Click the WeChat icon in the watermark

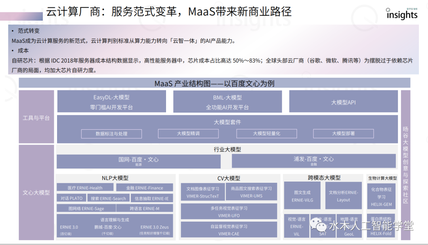coord(319,226)
